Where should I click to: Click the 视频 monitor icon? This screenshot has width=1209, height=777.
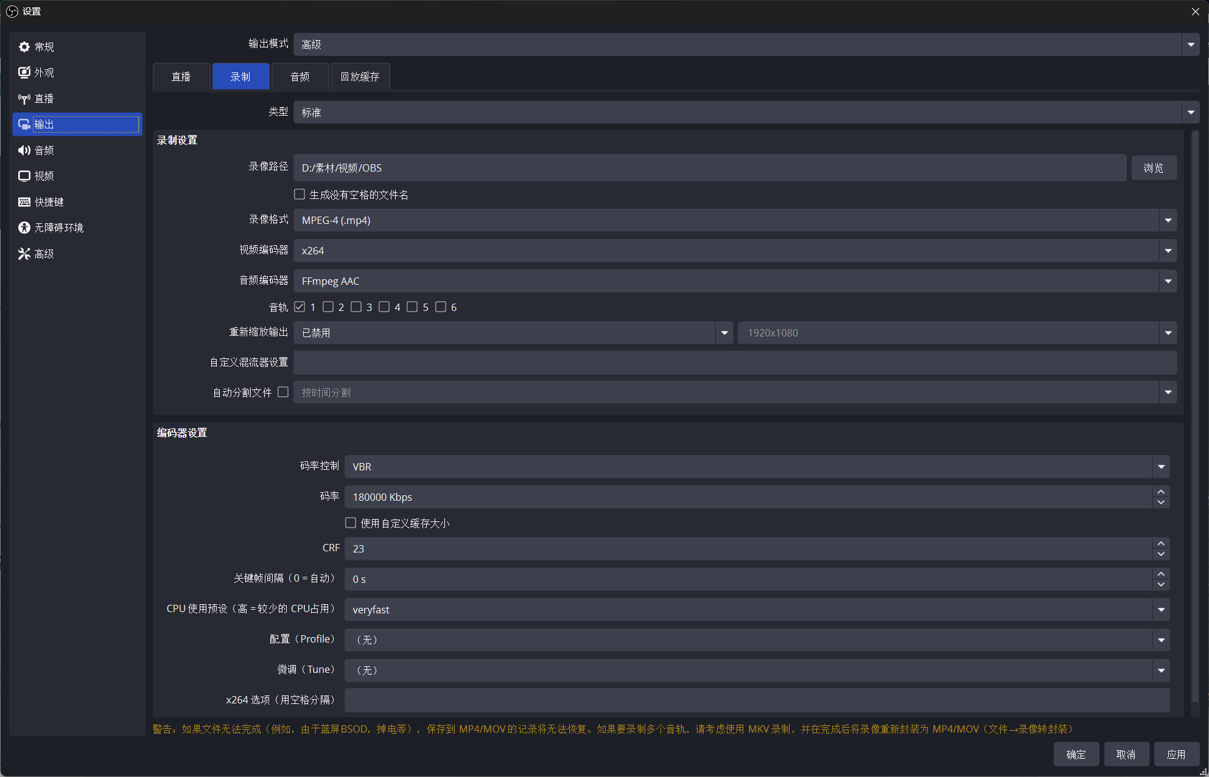pyautogui.click(x=24, y=176)
